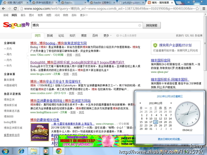Minimize the banner ad with dash button

click(x=56, y=141)
